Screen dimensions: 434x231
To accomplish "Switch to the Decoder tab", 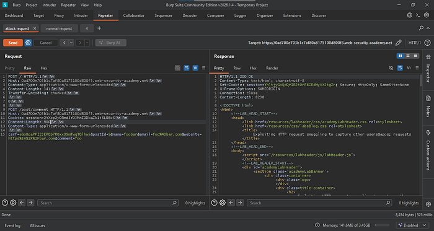I will point(190,15).
